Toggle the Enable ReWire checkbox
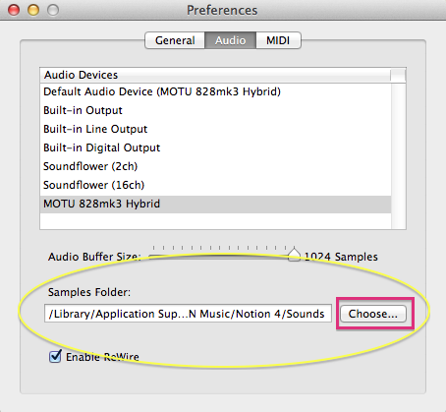Screen dimensions: 446x412 pos(55,356)
